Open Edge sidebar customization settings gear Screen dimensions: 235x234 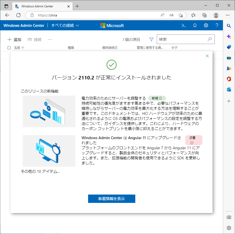(x=229, y=228)
